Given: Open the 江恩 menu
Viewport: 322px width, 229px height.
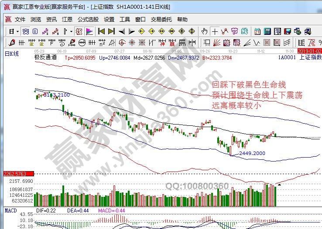Looking at the screenshot, I should pyautogui.click(x=67, y=20).
